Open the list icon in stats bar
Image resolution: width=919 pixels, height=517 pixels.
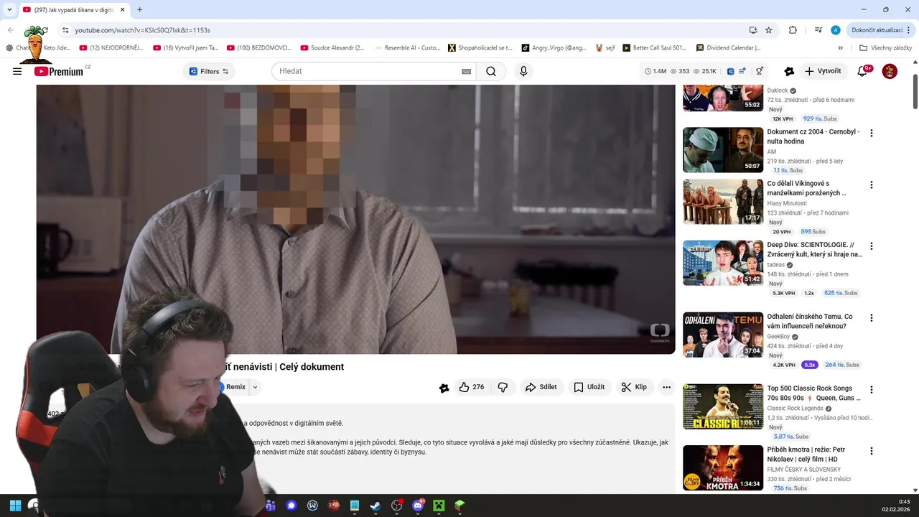coord(742,71)
